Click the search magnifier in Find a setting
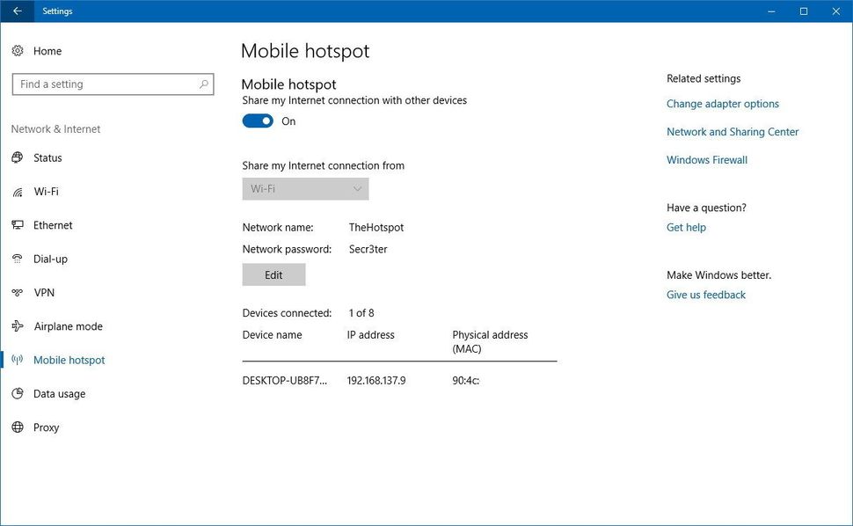 (203, 84)
